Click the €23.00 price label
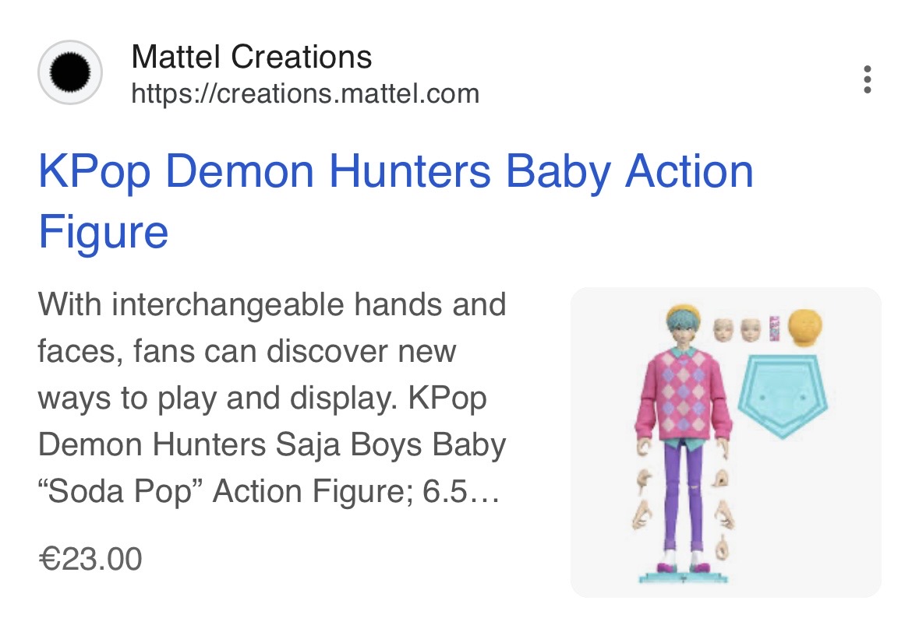This screenshot has height=618, width=919. pos(90,558)
